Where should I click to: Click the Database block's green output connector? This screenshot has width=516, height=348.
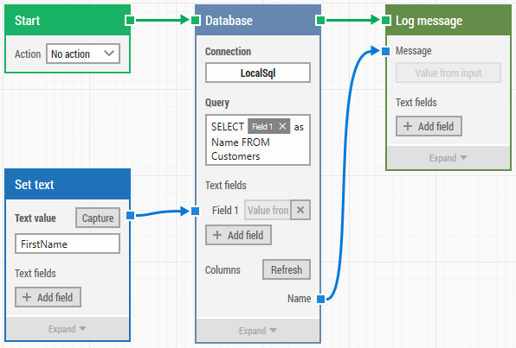(x=320, y=21)
